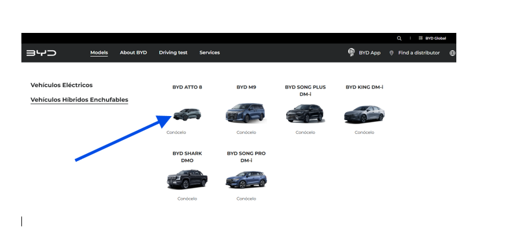Click the BYD App icon
Viewport: 513px width, 235px height.
(351, 53)
